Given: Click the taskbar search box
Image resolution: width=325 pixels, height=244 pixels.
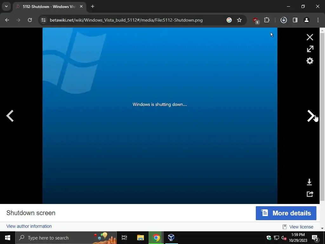Looking at the screenshot, I should (66, 238).
